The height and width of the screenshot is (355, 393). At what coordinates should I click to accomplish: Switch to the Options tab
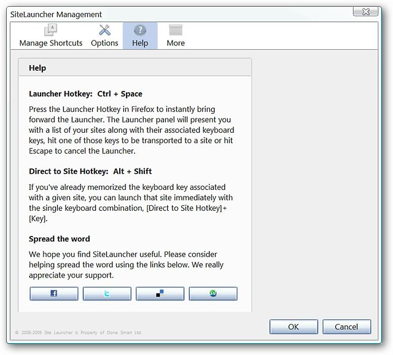[104, 36]
